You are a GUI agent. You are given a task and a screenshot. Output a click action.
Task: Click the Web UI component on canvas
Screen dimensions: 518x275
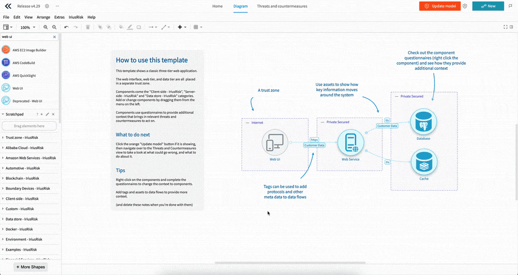pyautogui.click(x=275, y=142)
